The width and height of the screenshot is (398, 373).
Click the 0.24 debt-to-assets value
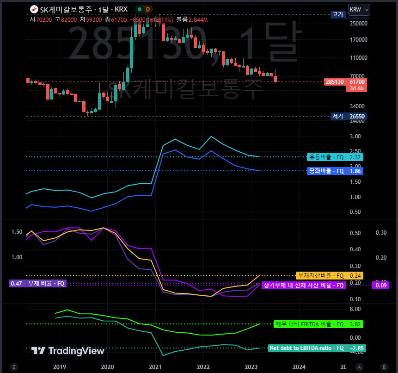tap(355, 276)
